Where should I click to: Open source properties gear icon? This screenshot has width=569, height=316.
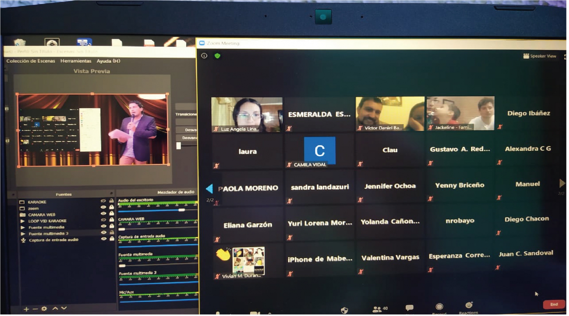tap(44, 309)
